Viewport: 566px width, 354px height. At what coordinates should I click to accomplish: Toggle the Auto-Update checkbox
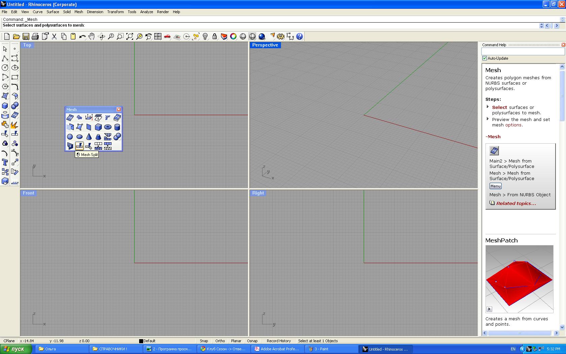(x=484, y=58)
